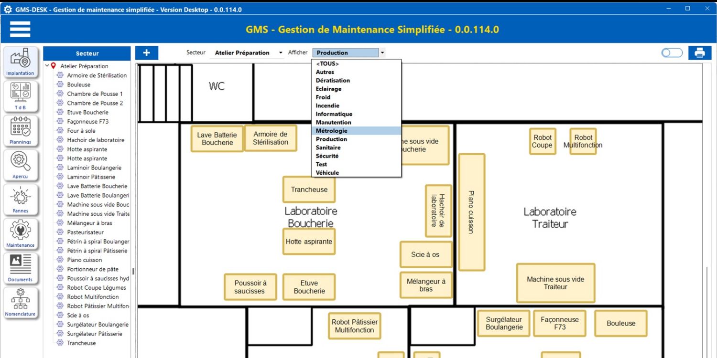Open the Implantation sidebar view
The width and height of the screenshot is (717, 358).
point(20,62)
